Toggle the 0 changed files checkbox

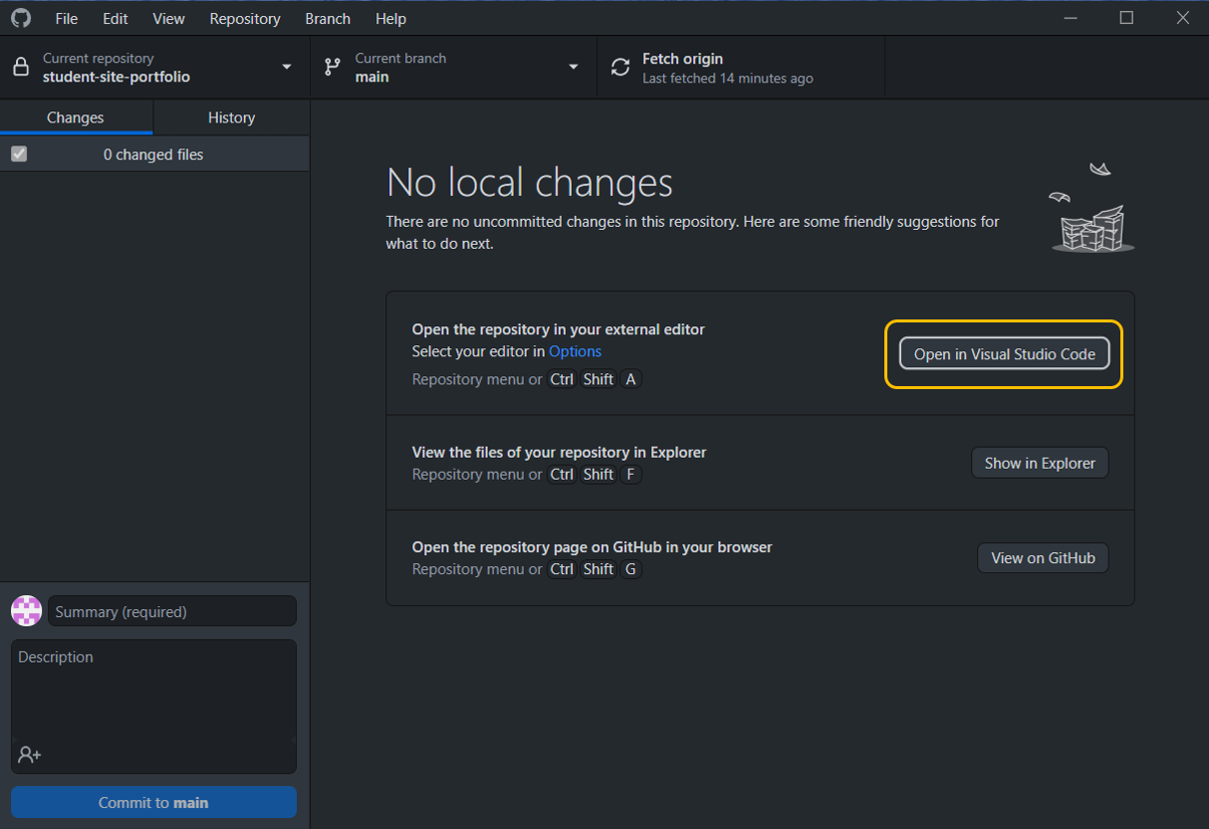click(x=19, y=154)
